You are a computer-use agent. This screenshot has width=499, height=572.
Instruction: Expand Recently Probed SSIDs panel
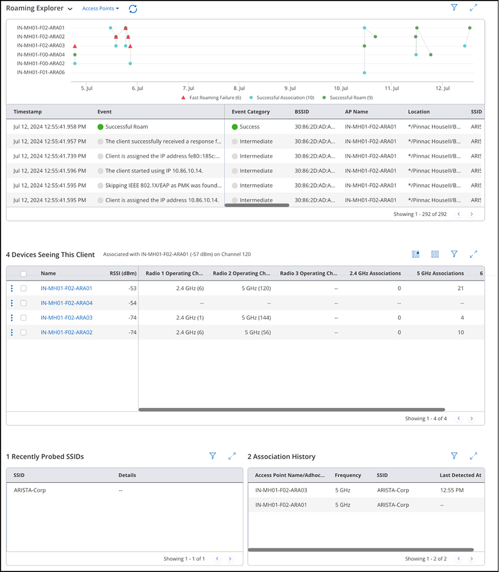coord(232,455)
